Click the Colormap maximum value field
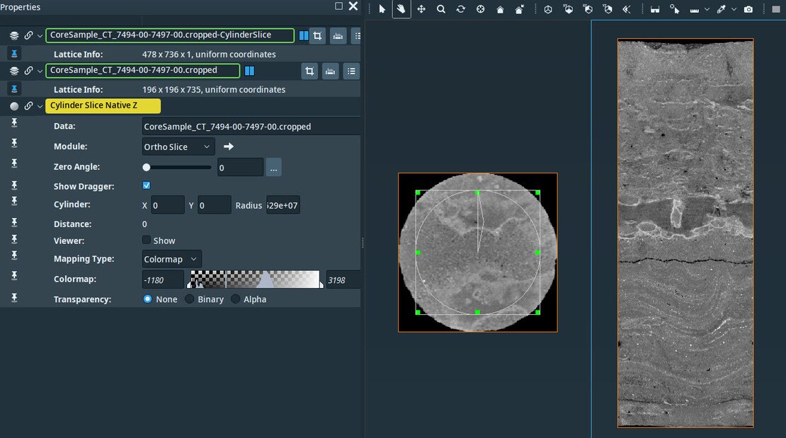The width and height of the screenshot is (786, 438). pyautogui.click(x=342, y=280)
